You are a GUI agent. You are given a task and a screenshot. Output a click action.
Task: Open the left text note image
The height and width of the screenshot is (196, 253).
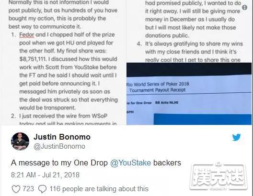[63, 63]
